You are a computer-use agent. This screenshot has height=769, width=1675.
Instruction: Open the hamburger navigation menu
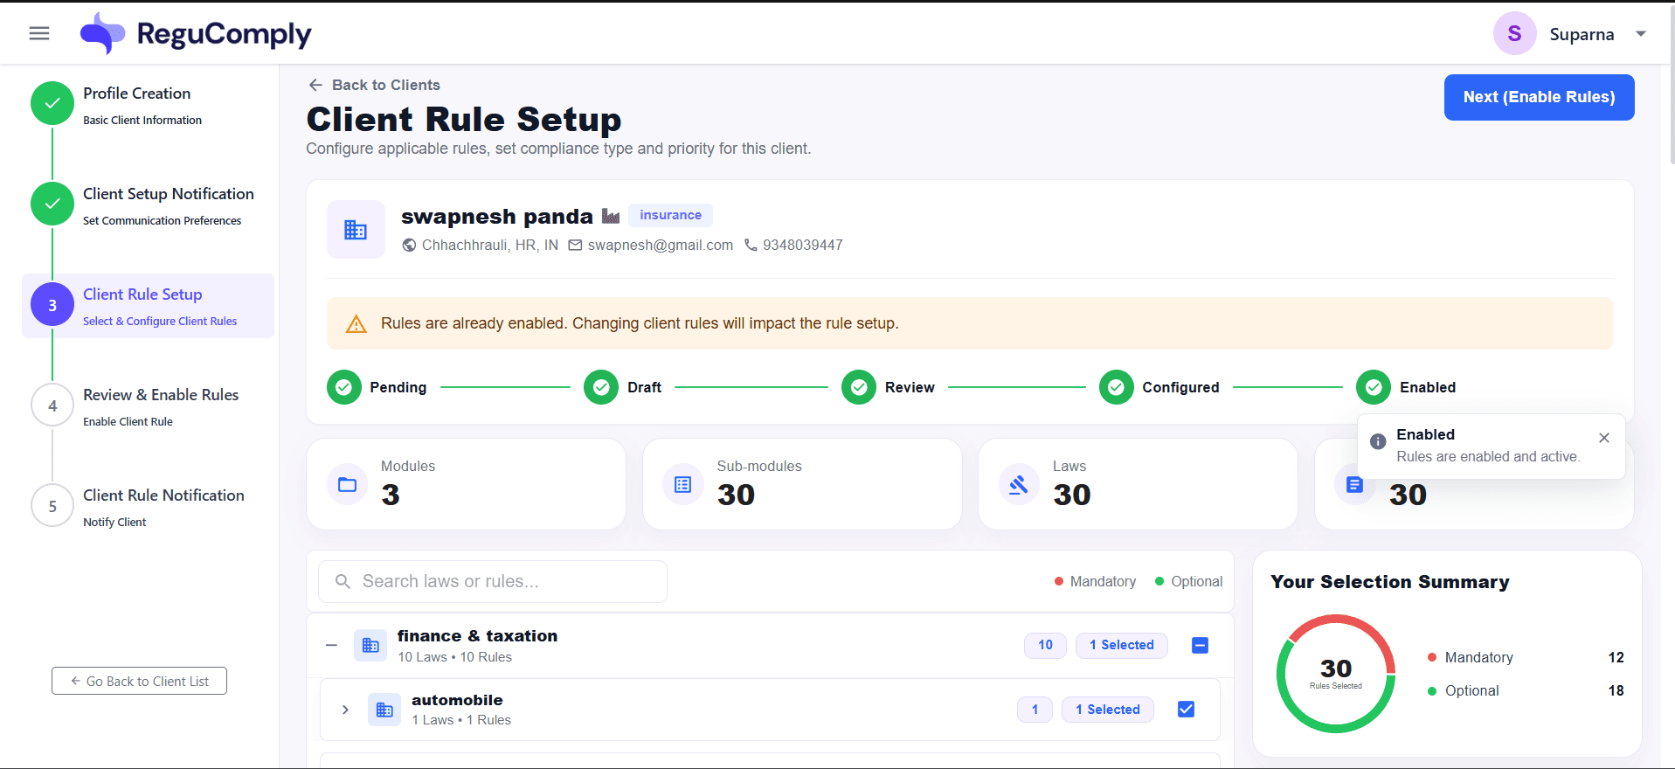click(39, 33)
